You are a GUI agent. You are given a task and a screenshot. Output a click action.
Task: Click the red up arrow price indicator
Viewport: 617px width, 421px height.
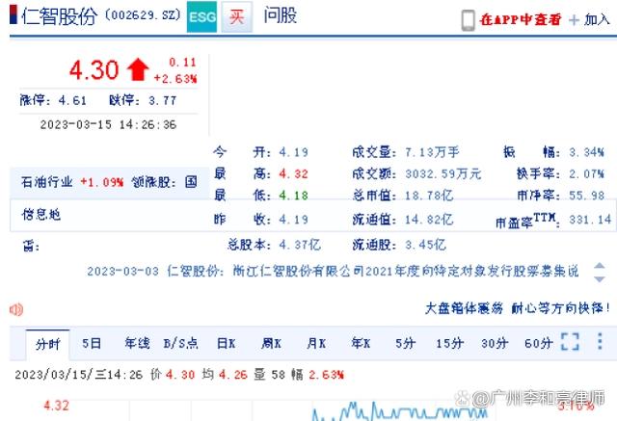138,69
